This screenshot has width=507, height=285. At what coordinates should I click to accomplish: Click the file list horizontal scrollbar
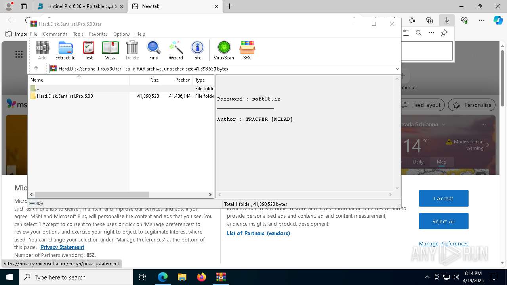click(x=91, y=194)
